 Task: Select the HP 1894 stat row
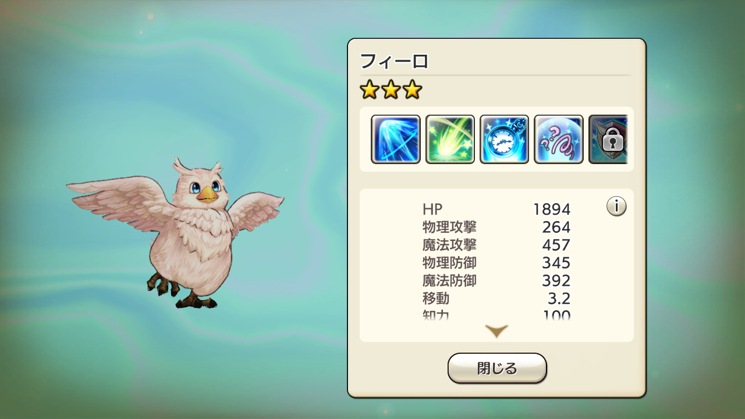click(496, 209)
